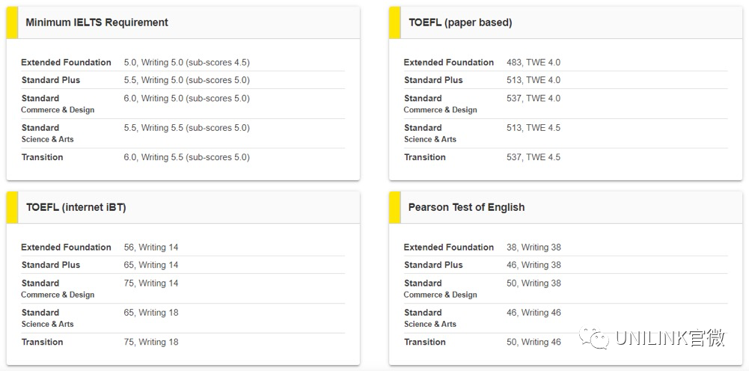Image resolution: width=749 pixels, height=371 pixels.
Task: Click Standard Plus in TOEFL iBT card
Action: [51, 265]
